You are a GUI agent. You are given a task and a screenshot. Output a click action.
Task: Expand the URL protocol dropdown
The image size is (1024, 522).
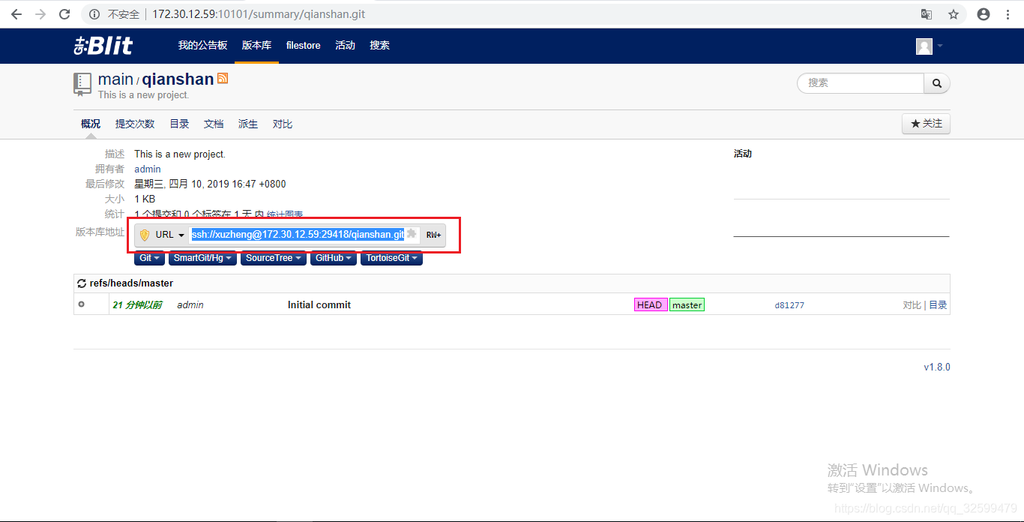coord(170,235)
